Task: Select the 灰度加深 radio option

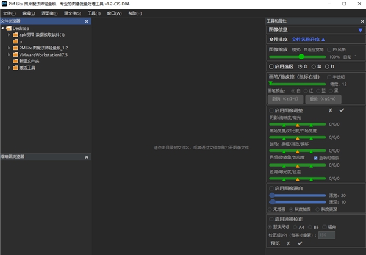Action: click(291, 209)
